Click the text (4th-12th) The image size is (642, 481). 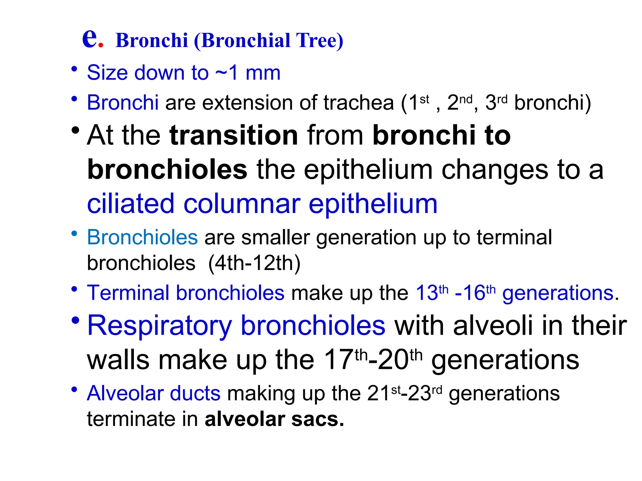pos(254,263)
